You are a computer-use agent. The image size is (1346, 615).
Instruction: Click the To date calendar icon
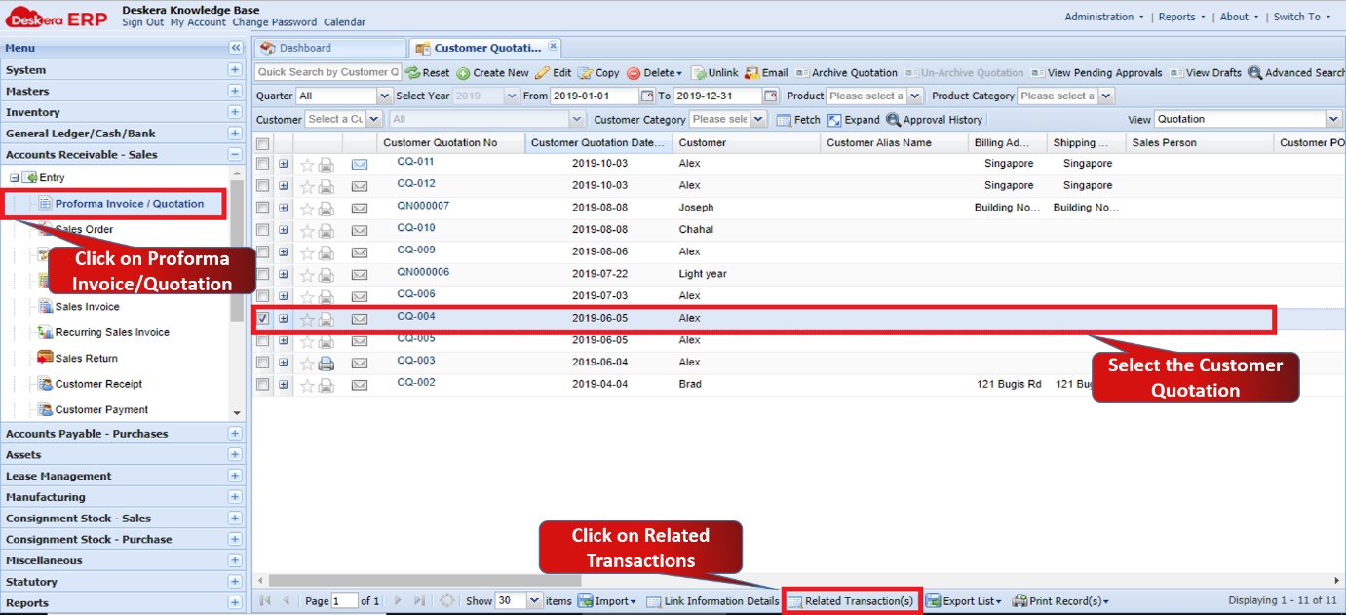771,96
